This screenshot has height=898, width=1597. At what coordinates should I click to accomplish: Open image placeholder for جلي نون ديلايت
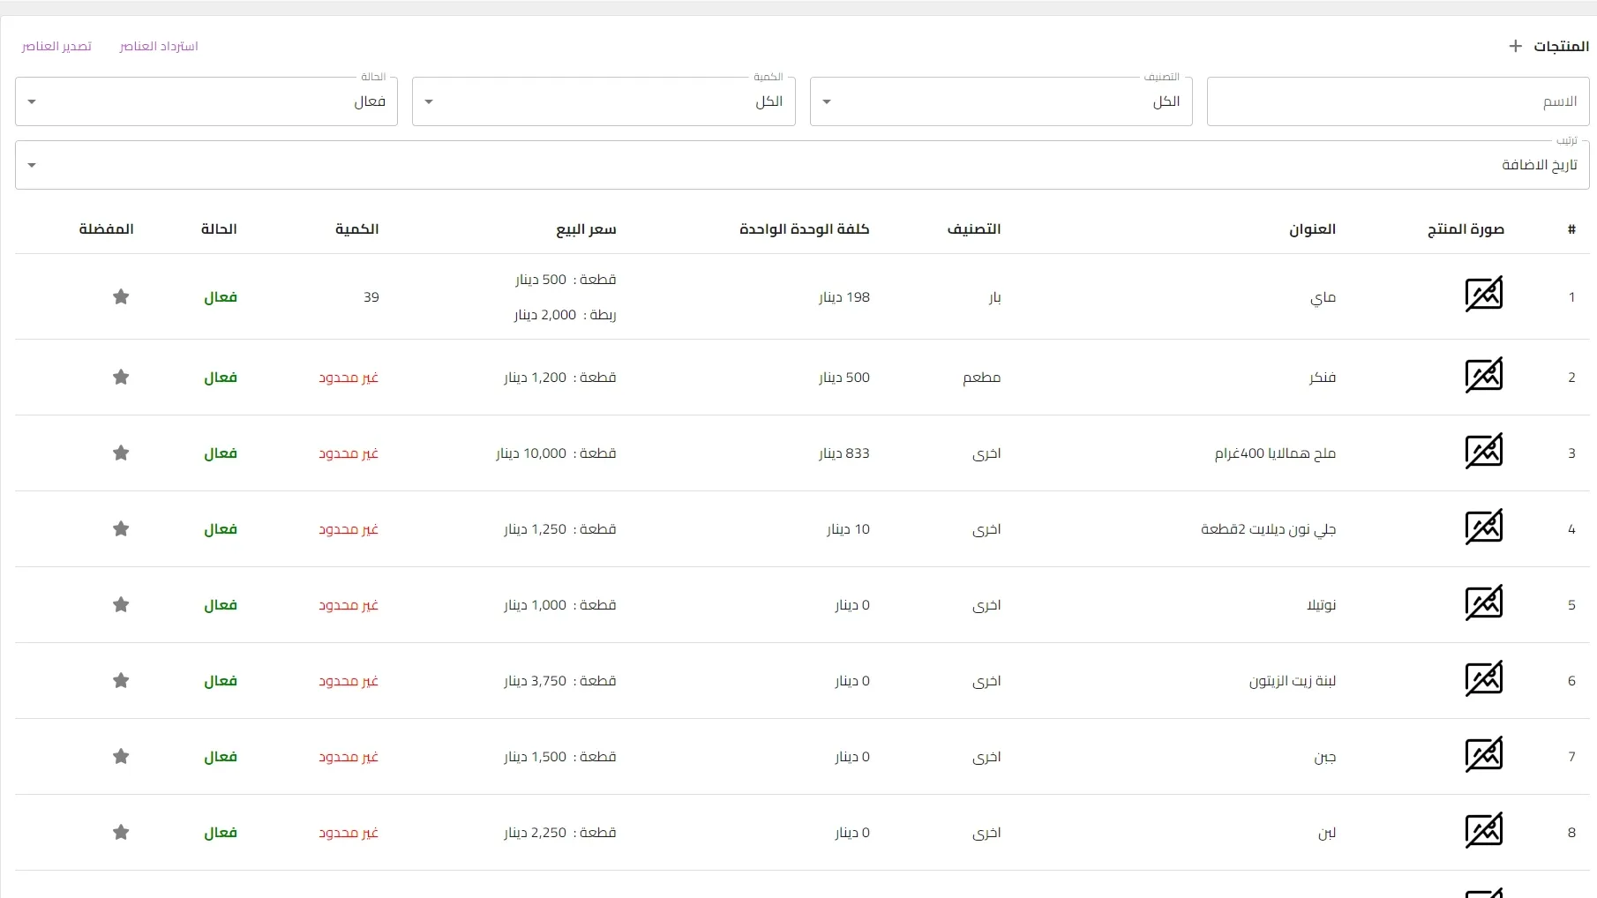point(1483,528)
